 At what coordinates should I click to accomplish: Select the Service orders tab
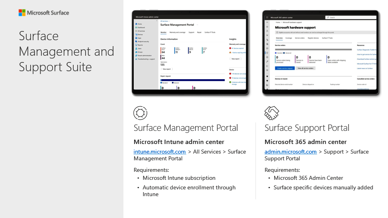click(x=300, y=38)
